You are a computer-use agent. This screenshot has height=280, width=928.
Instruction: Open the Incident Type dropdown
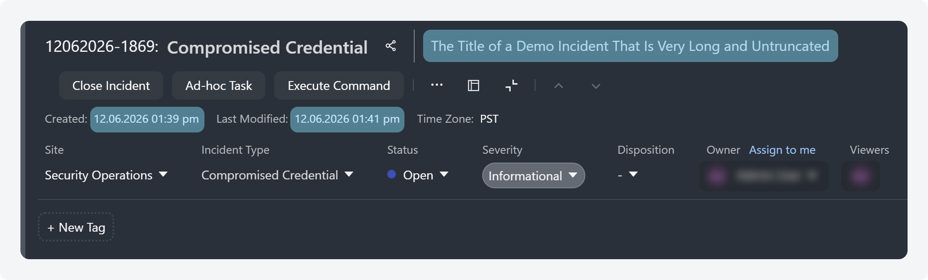click(277, 175)
